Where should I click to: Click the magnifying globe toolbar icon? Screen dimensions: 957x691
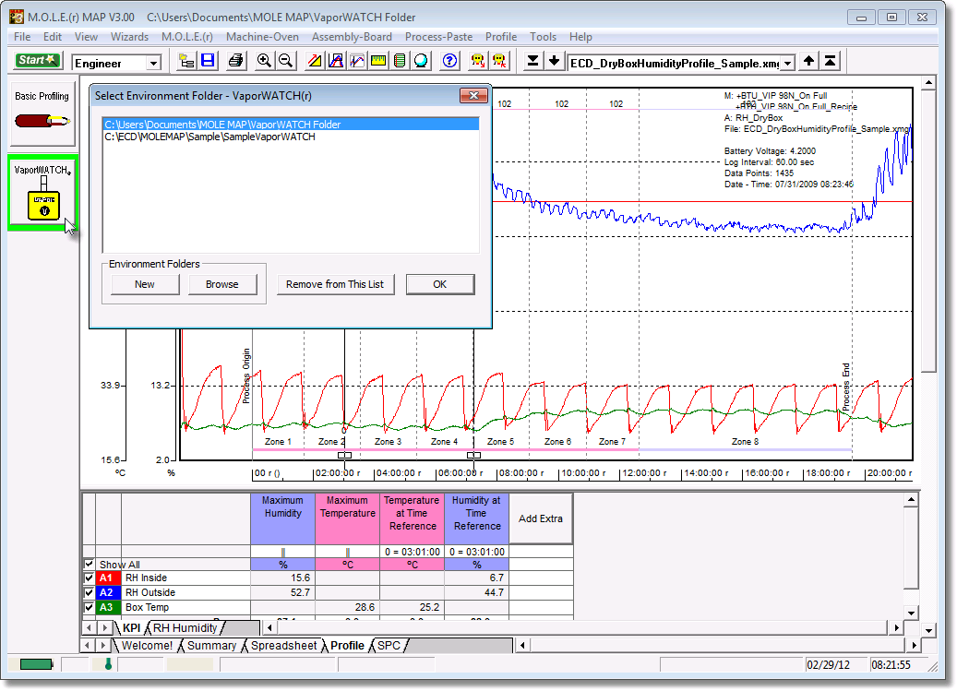pos(421,61)
